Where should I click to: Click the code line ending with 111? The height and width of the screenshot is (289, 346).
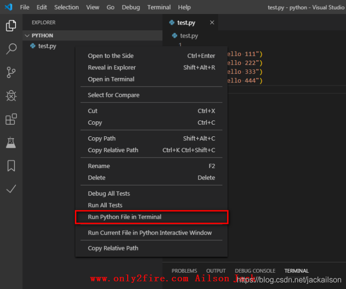click(245, 54)
